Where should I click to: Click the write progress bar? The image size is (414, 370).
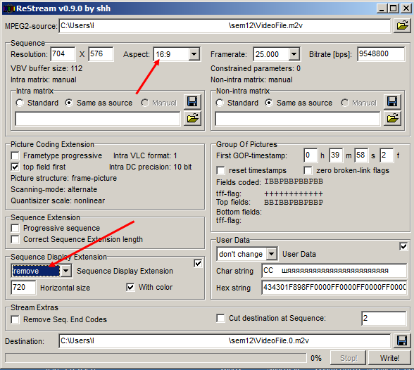(x=156, y=358)
